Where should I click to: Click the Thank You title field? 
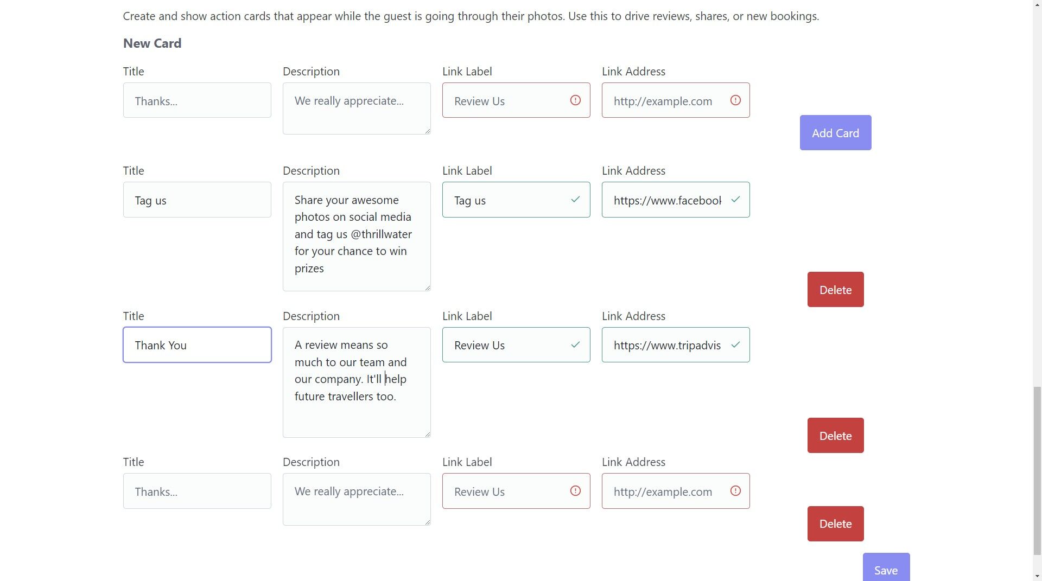tap(197, 345)
